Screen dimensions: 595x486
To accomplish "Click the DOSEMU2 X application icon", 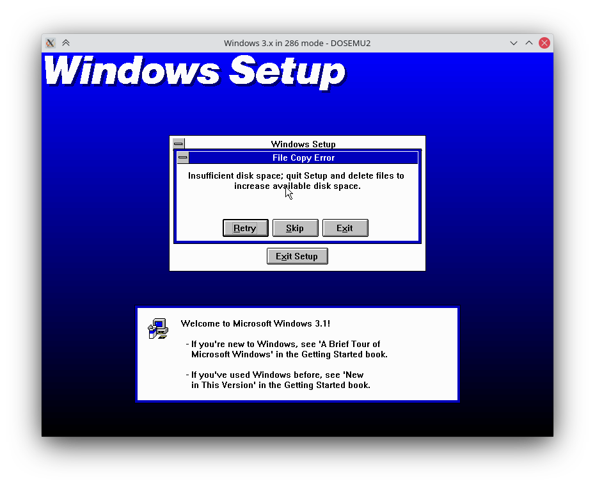I will [50, 43].
